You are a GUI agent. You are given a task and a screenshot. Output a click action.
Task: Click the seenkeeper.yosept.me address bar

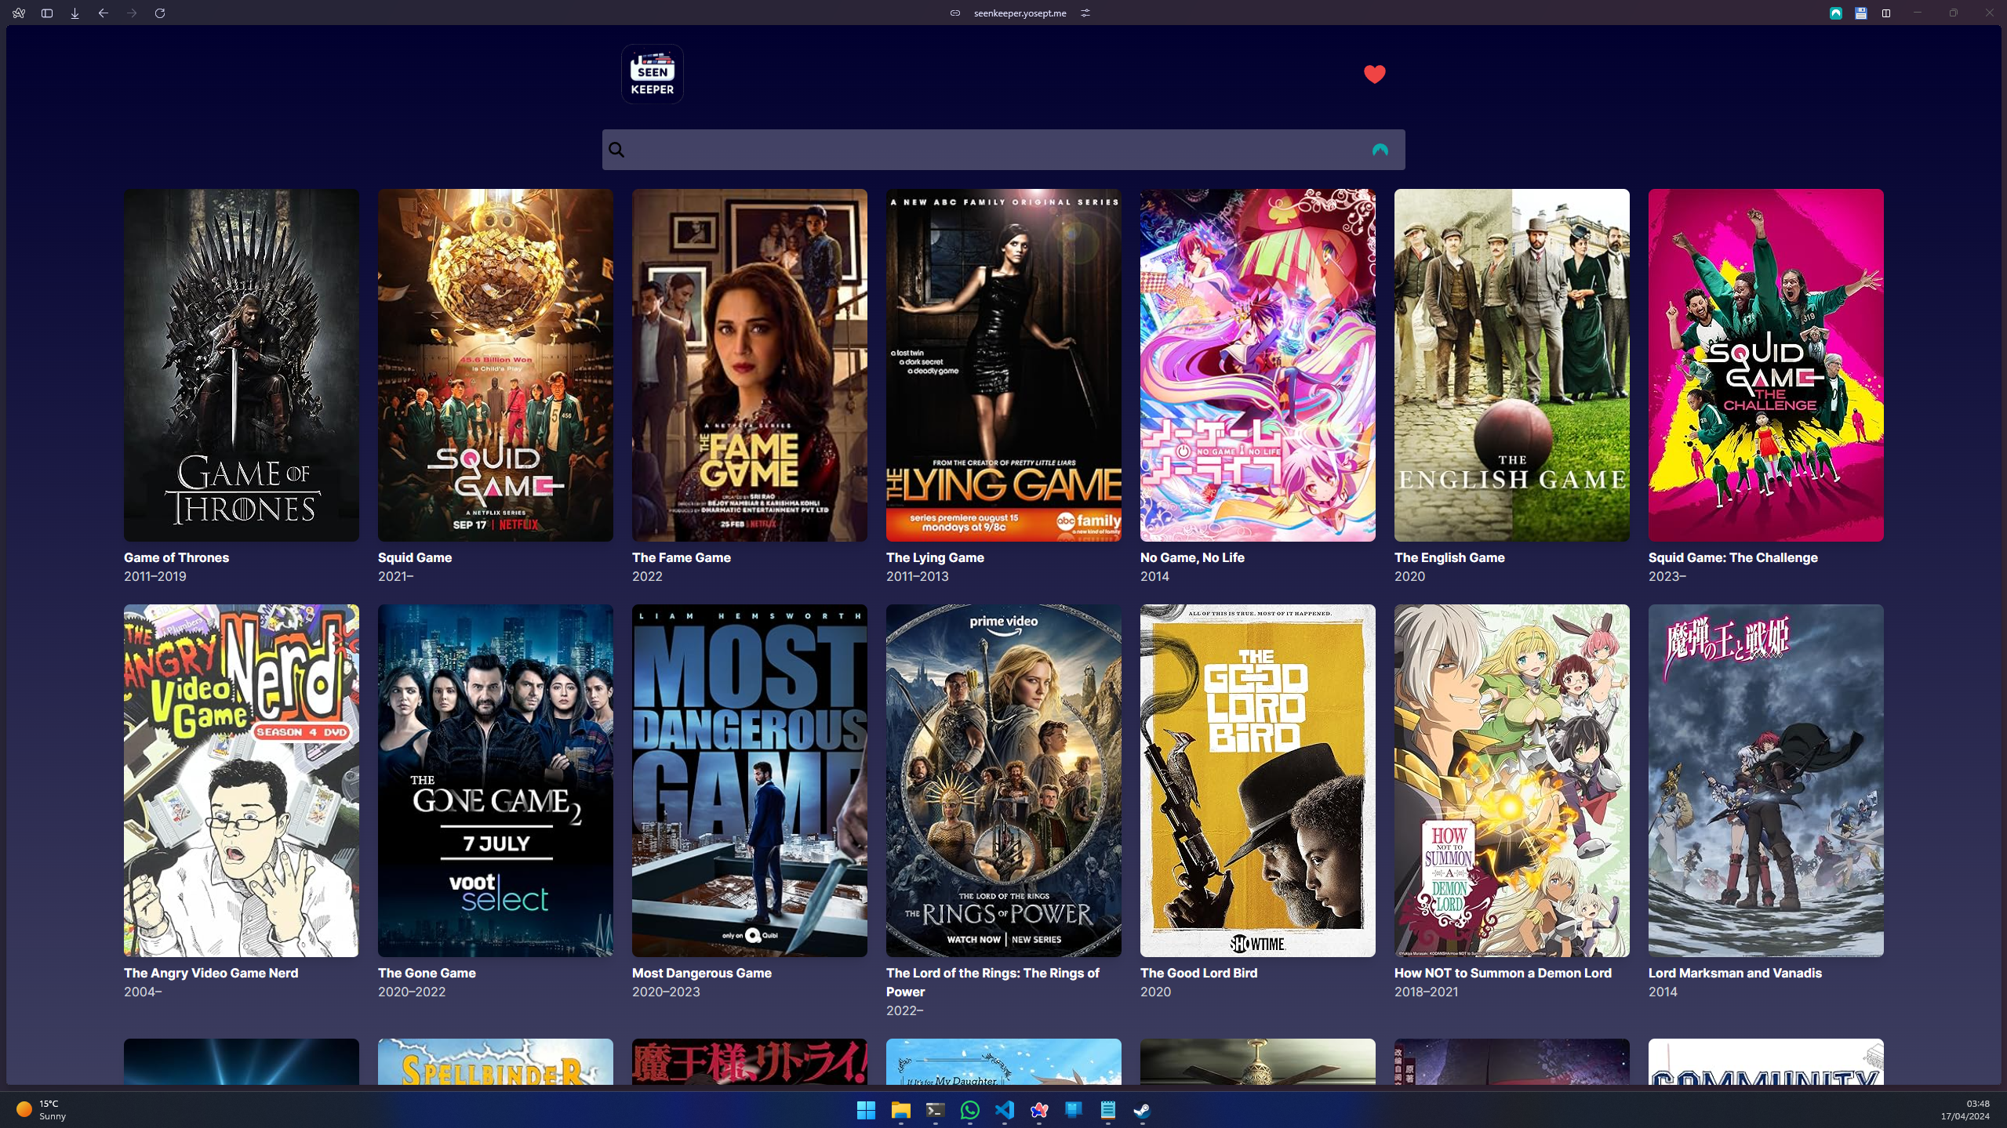(x=1020, y=13)
